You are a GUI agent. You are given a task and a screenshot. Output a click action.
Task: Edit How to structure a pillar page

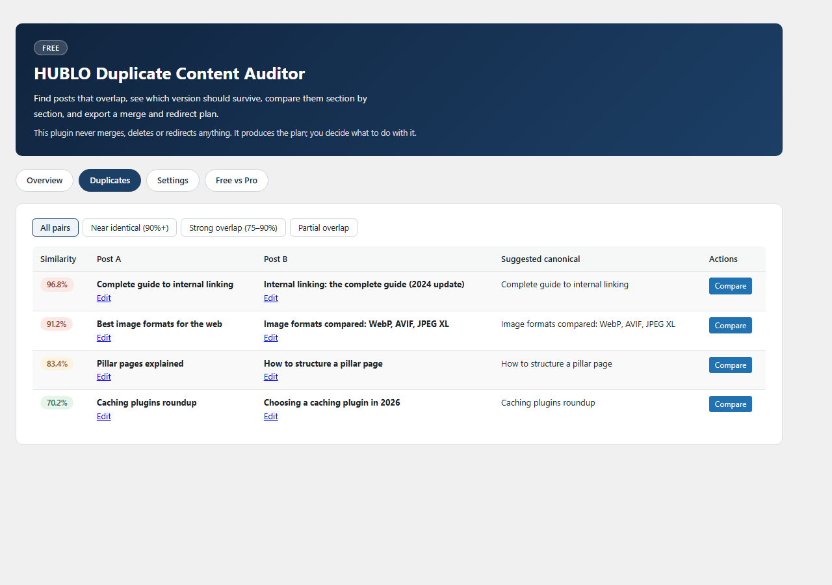coord(271,377)
